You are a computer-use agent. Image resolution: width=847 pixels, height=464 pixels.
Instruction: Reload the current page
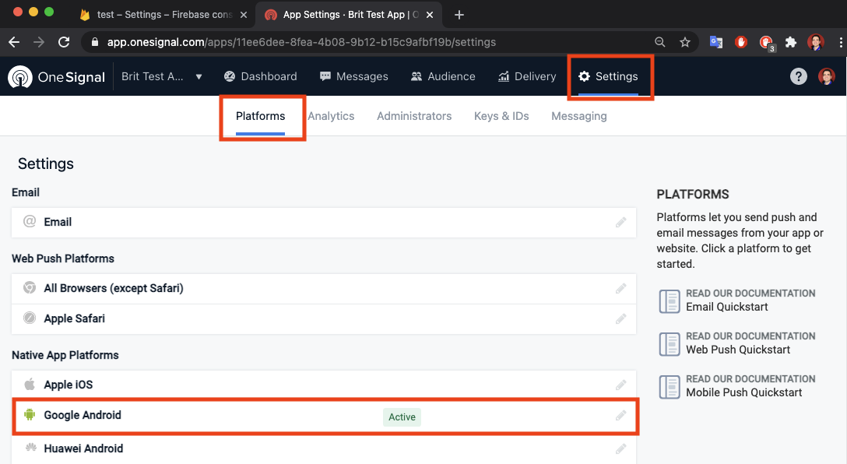pos(64,42)
